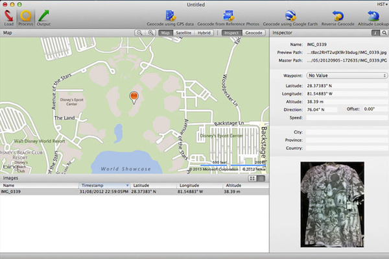The height and width of the screenshot is (259, 389).
Task: Switch map to Map view
Action: pyautogui.click(x=165, y=32)
